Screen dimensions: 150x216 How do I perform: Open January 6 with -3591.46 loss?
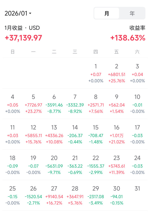pos(54,104)
